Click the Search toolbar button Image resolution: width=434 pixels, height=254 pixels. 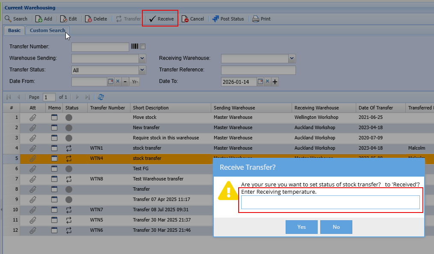[x=16, y=19]
